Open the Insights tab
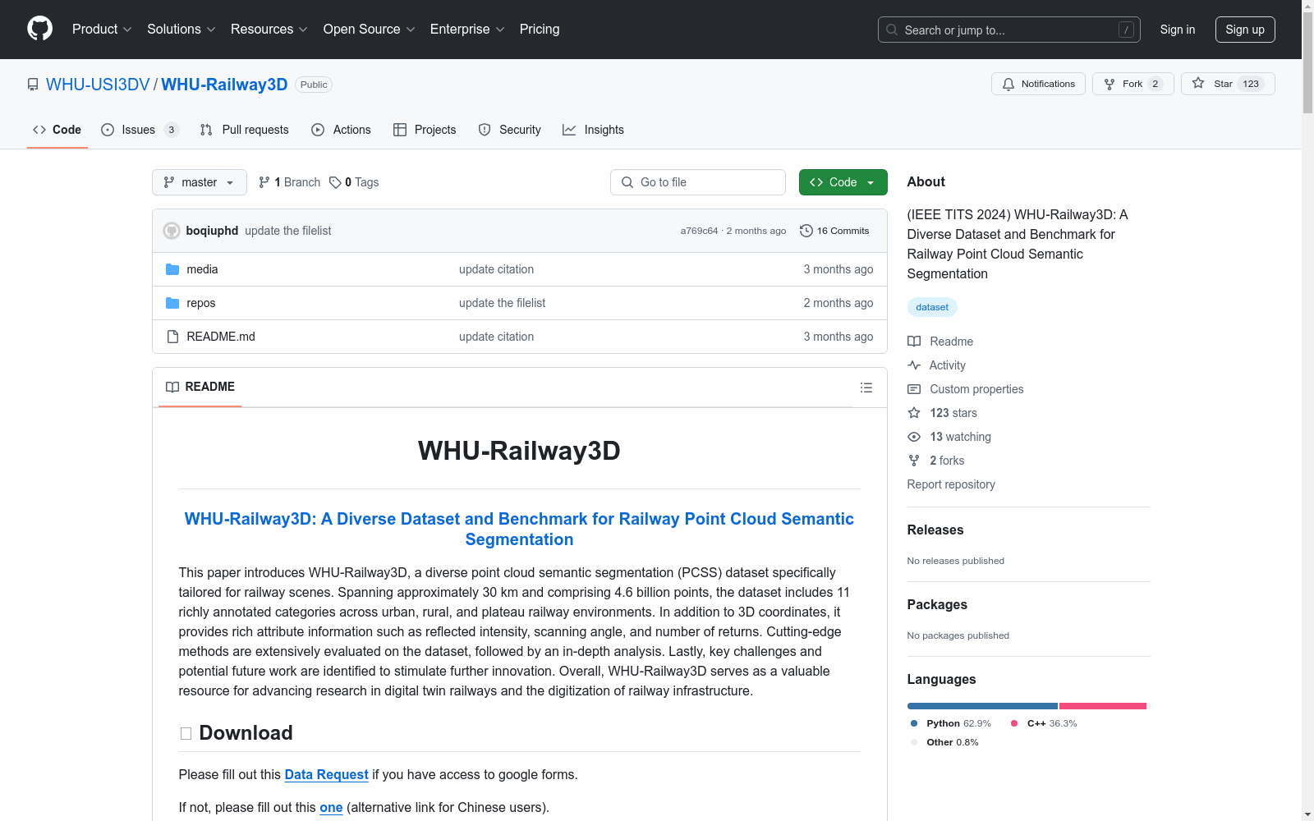 click(594, 130)
